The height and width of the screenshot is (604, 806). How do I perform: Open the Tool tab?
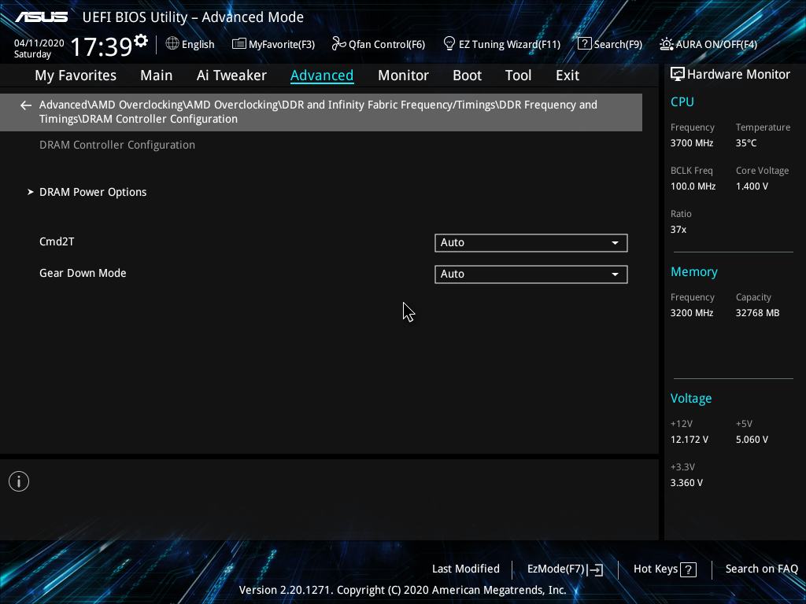518,75
